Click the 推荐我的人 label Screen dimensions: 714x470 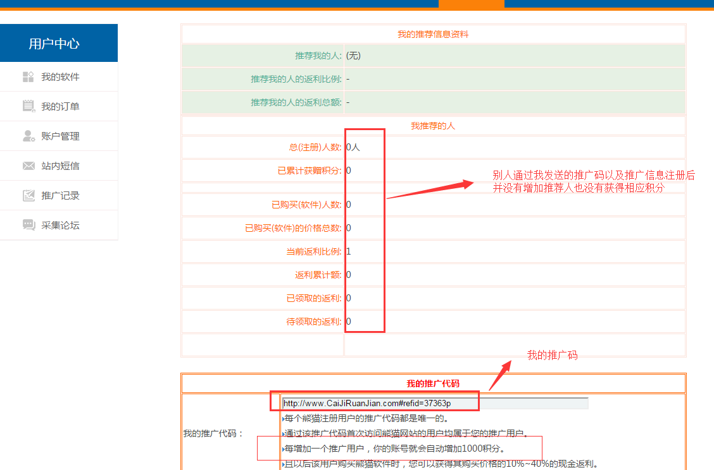pos(318,56)
